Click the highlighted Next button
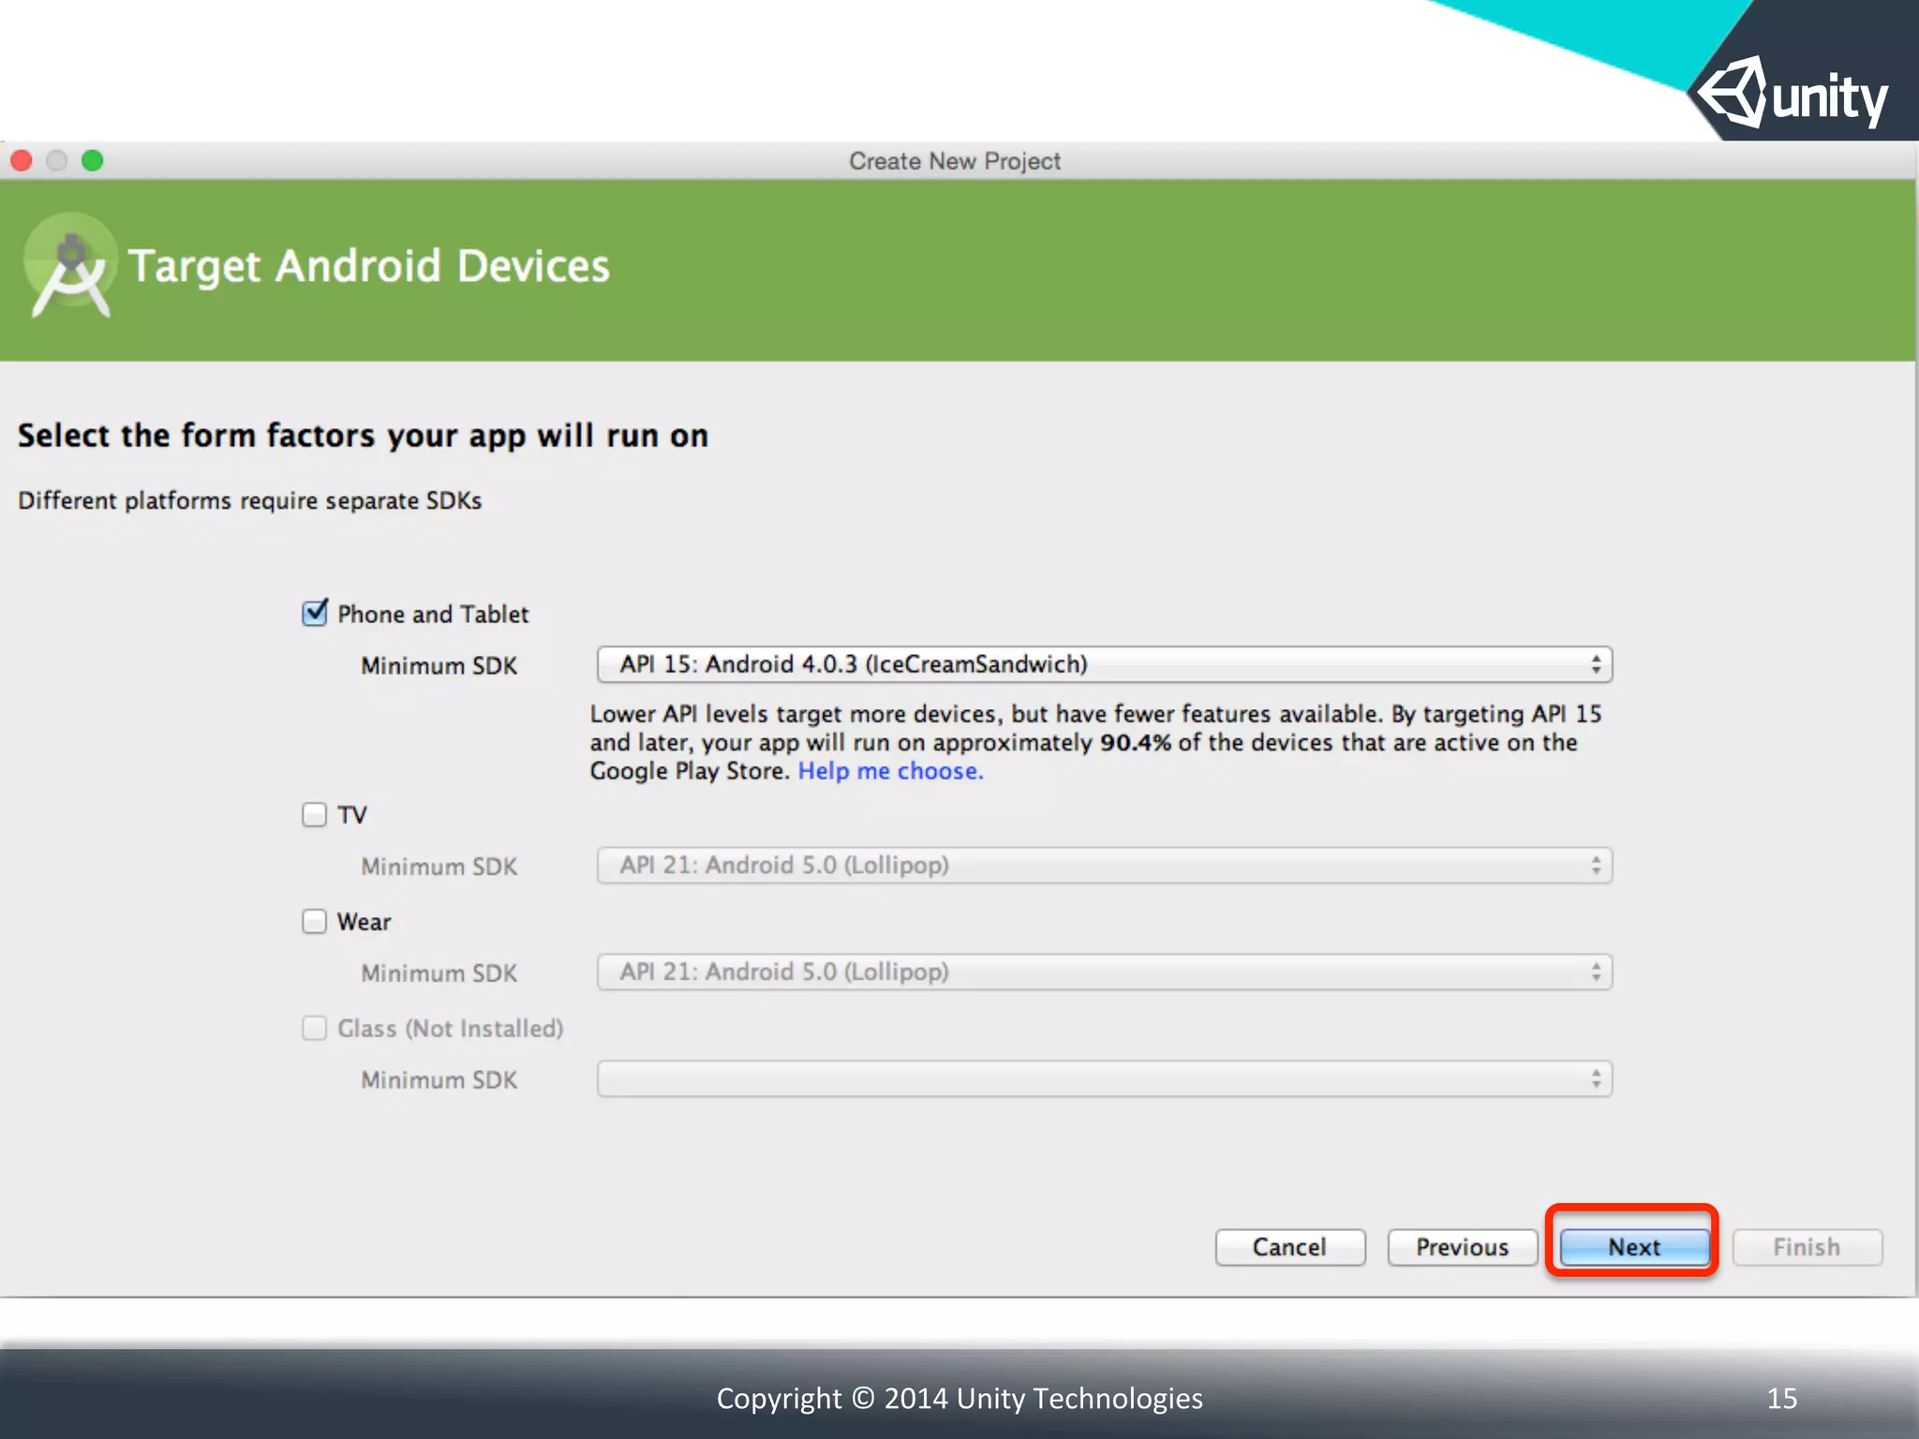Viewport: 1919px width, 1439px height. coord(1634,1248)
